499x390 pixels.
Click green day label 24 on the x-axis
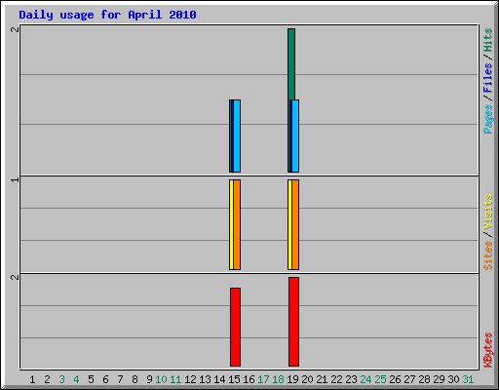tap(365, 379)
